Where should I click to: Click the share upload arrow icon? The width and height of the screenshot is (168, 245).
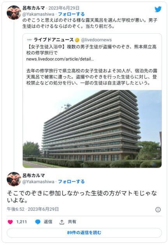click(x=62, y=222)
